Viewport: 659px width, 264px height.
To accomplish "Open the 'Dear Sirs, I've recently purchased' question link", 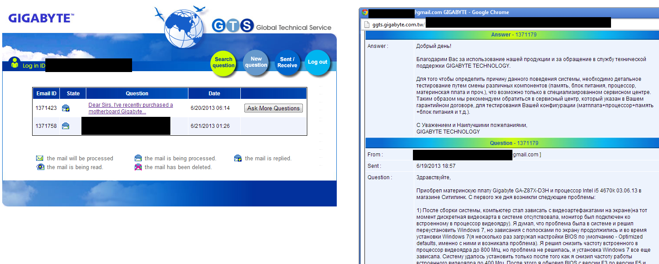I will (131, 108).
